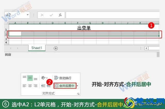Click the confirm checkmark in formula bar
165x109 pixels.
click(51, 15)
